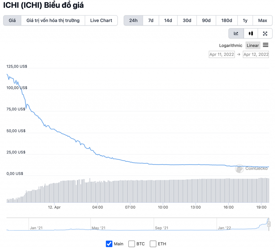Switch to line chart view icon

(x=236, y=34)
